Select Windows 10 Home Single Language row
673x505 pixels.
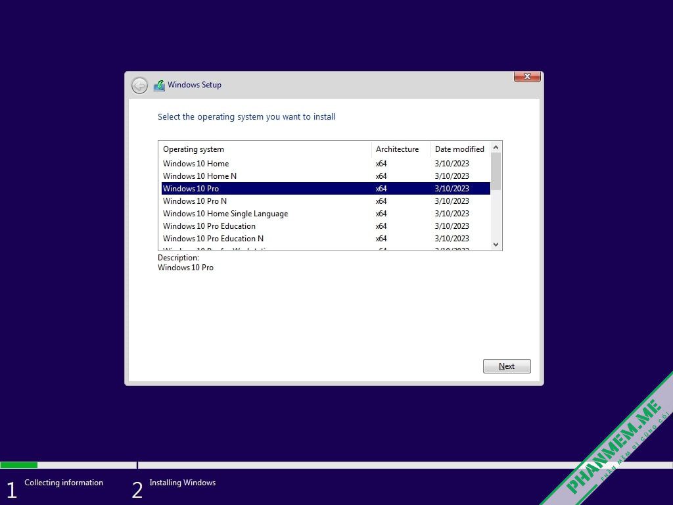326,214
